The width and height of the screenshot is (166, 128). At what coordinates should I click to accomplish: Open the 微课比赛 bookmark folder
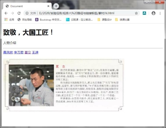pos(122,20)
